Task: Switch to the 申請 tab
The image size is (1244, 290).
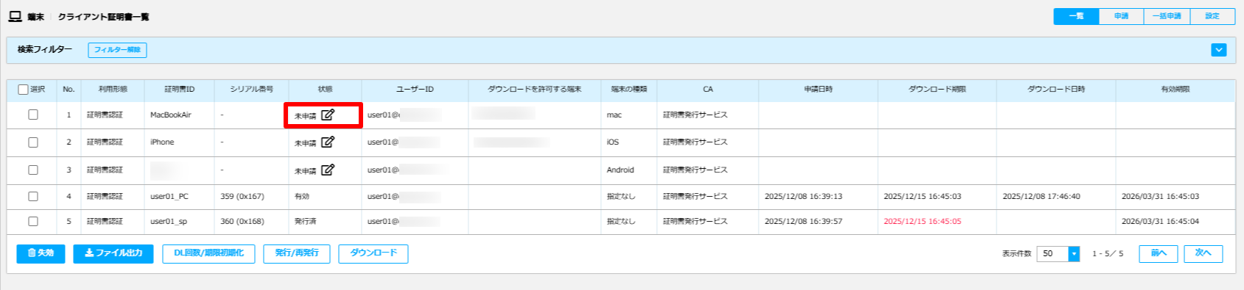Action: (1121, 16)
